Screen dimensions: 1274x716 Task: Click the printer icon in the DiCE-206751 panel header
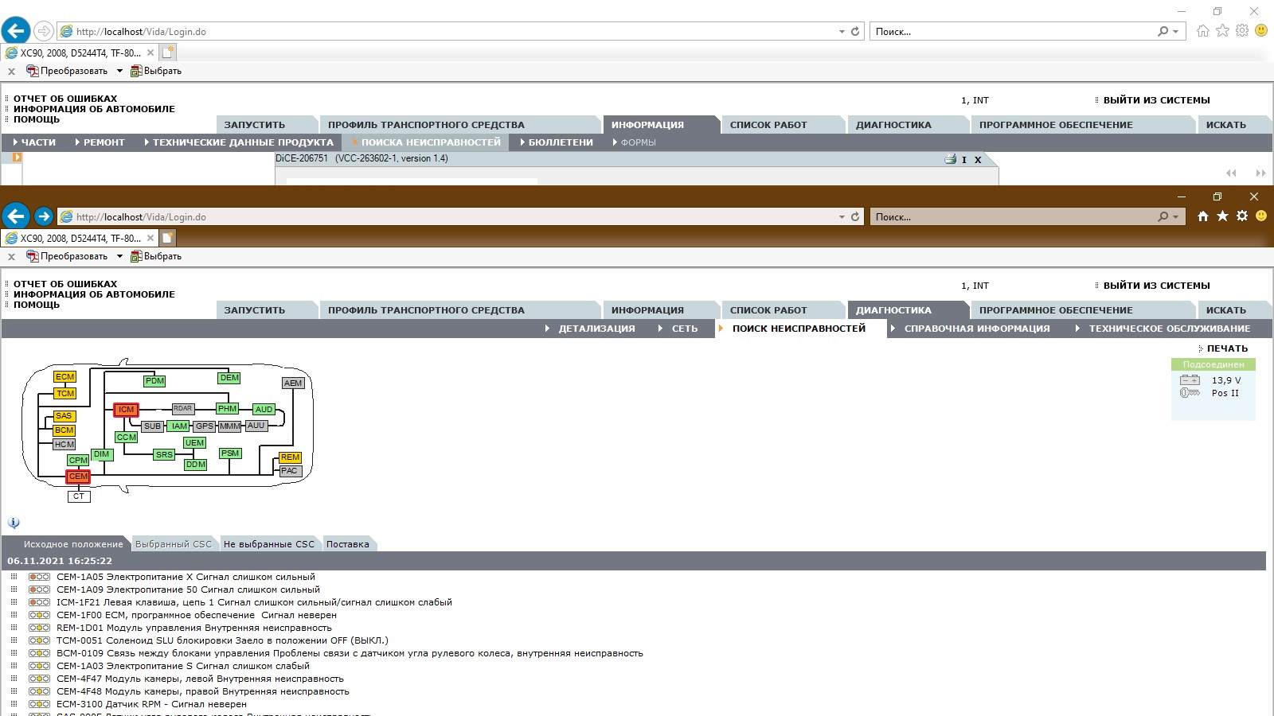[x=950, y=159]
